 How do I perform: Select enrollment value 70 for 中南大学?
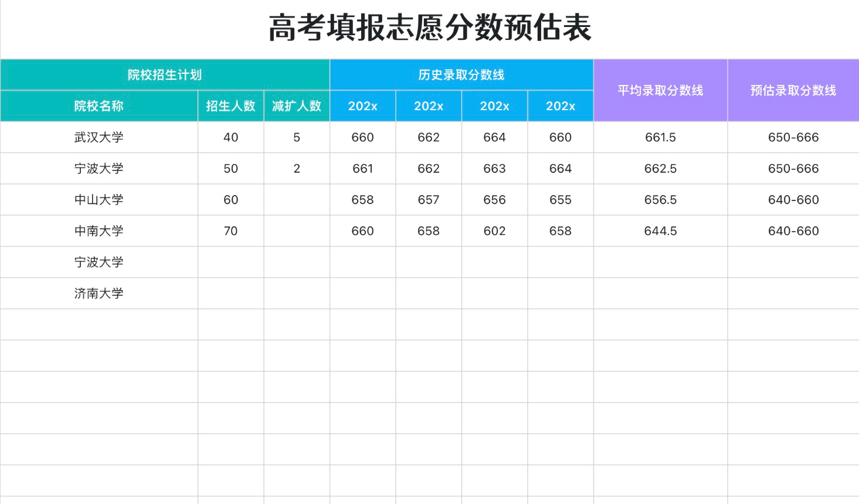231,231
